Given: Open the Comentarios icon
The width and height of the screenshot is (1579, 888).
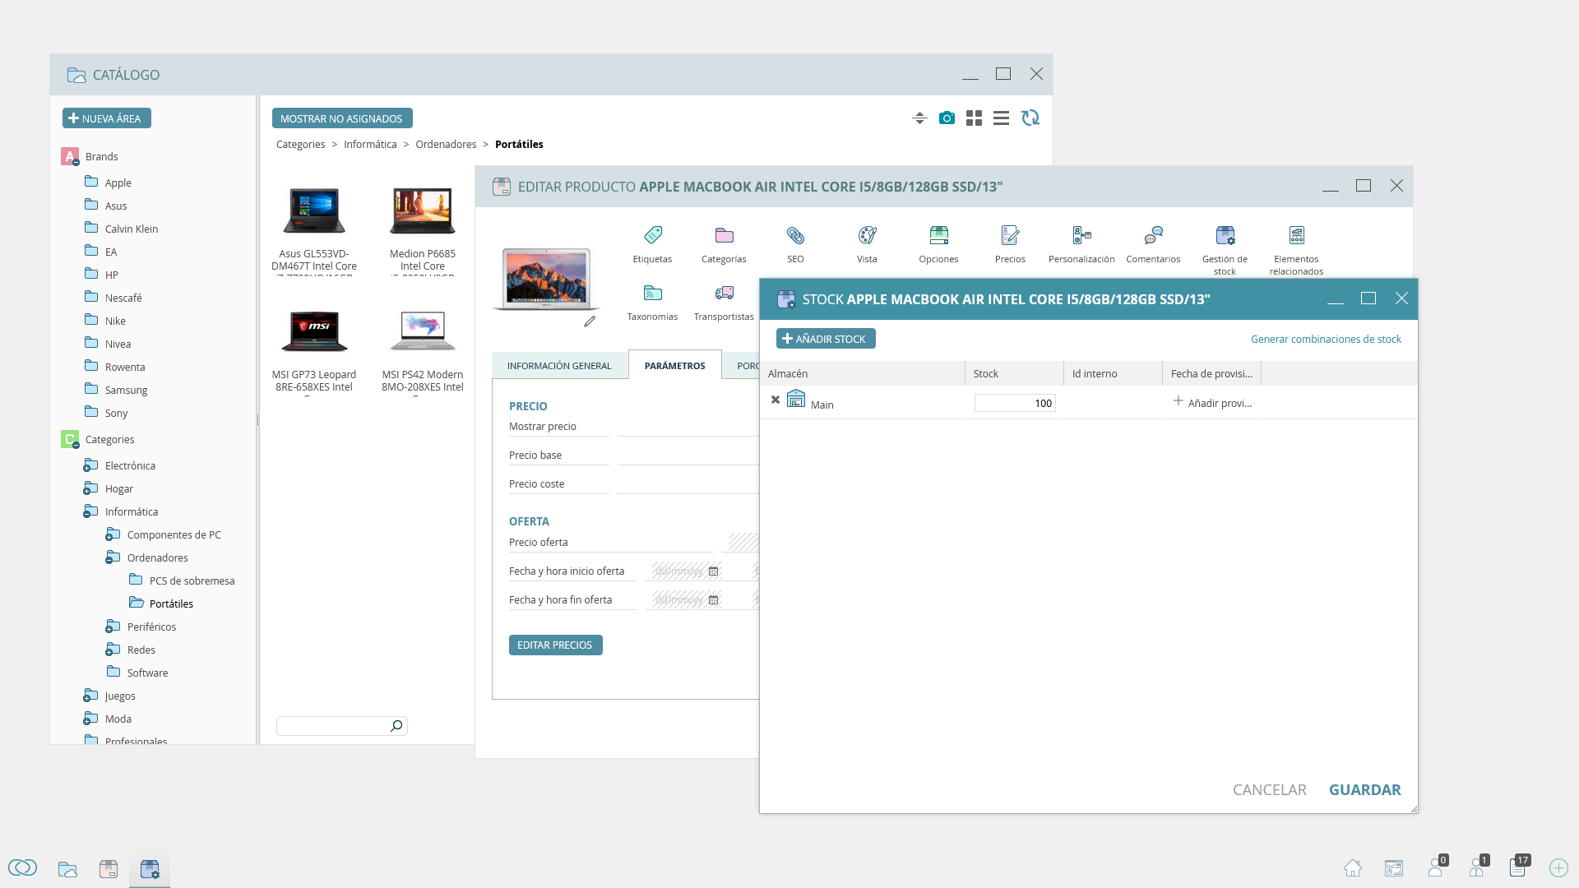Looking at the screenshot, I should [1153, 235].
